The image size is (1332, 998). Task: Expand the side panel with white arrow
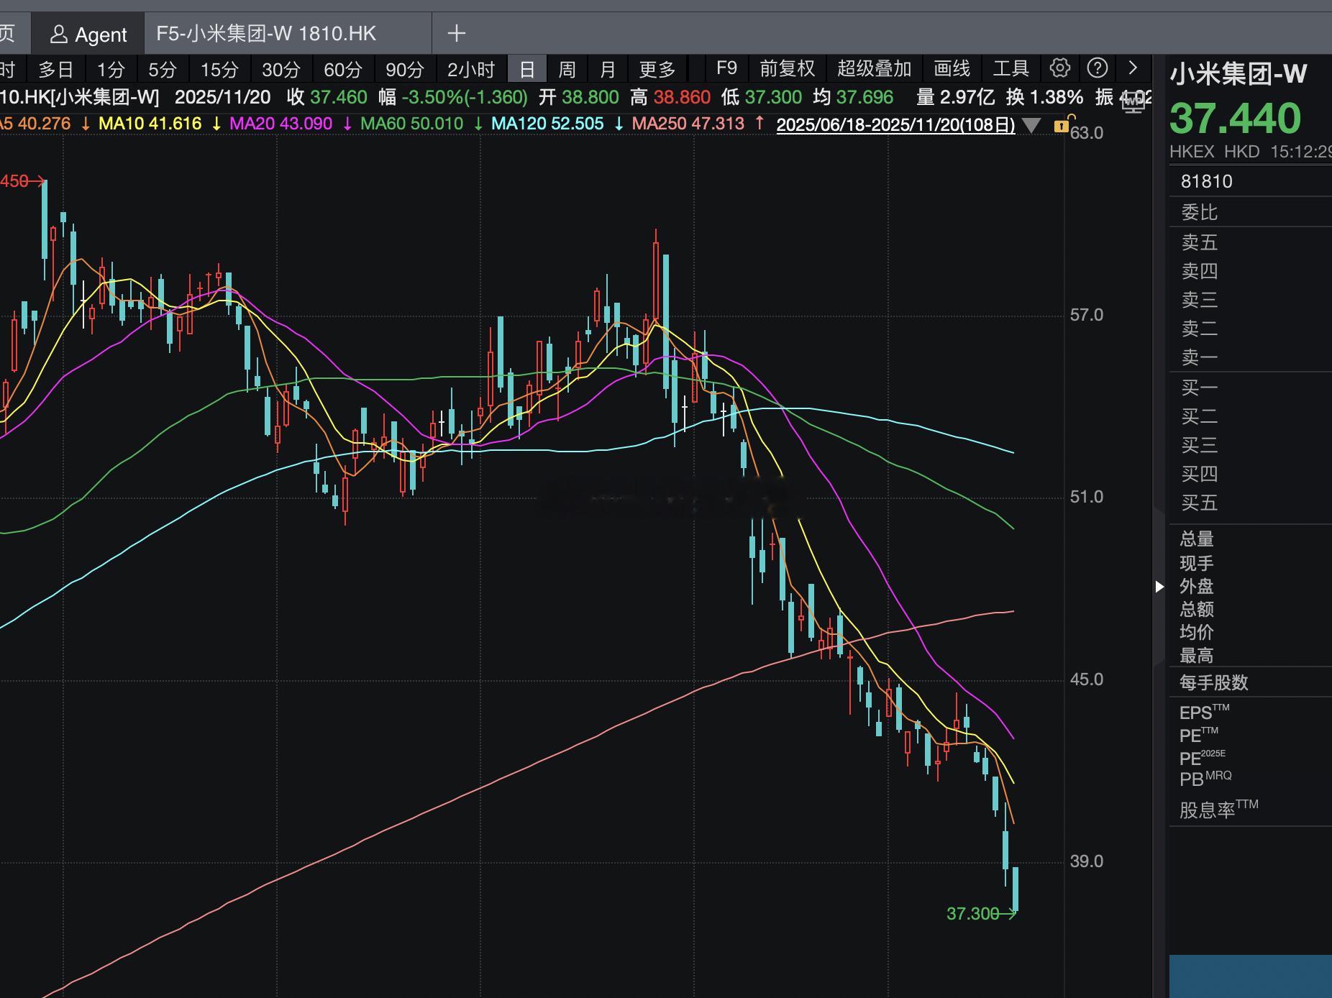point(1159,587)
